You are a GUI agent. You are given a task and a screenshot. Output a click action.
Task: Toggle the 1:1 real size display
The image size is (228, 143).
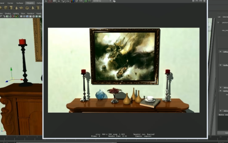[x=81, y=1]
